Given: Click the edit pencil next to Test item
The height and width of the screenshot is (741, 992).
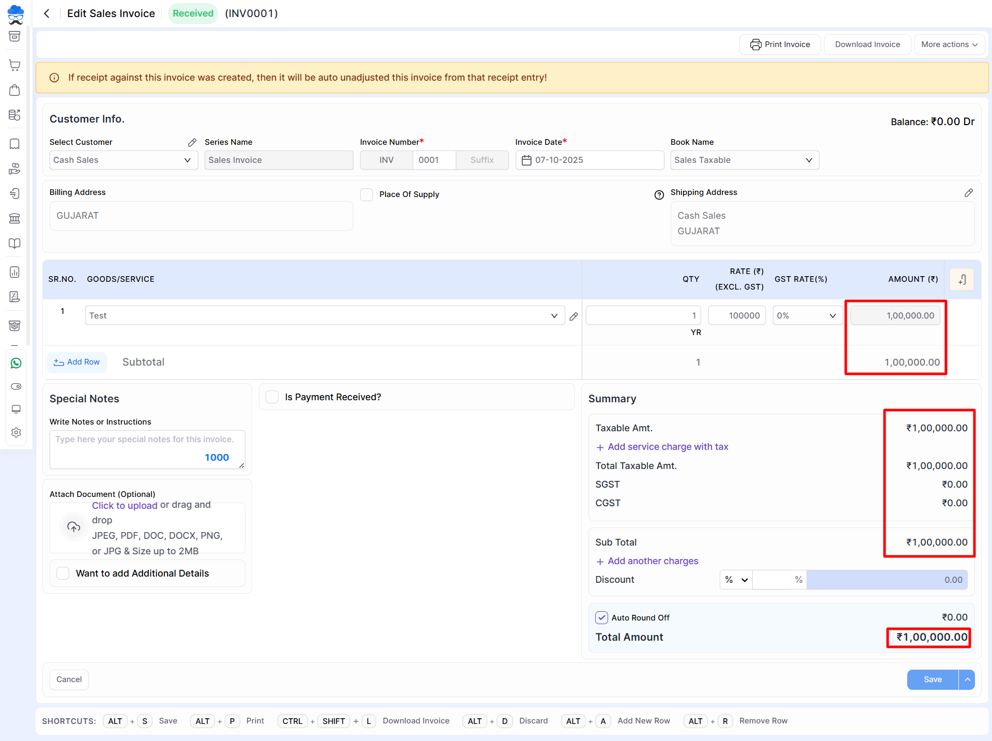Looking at the screenshot, I should point(574,316).
